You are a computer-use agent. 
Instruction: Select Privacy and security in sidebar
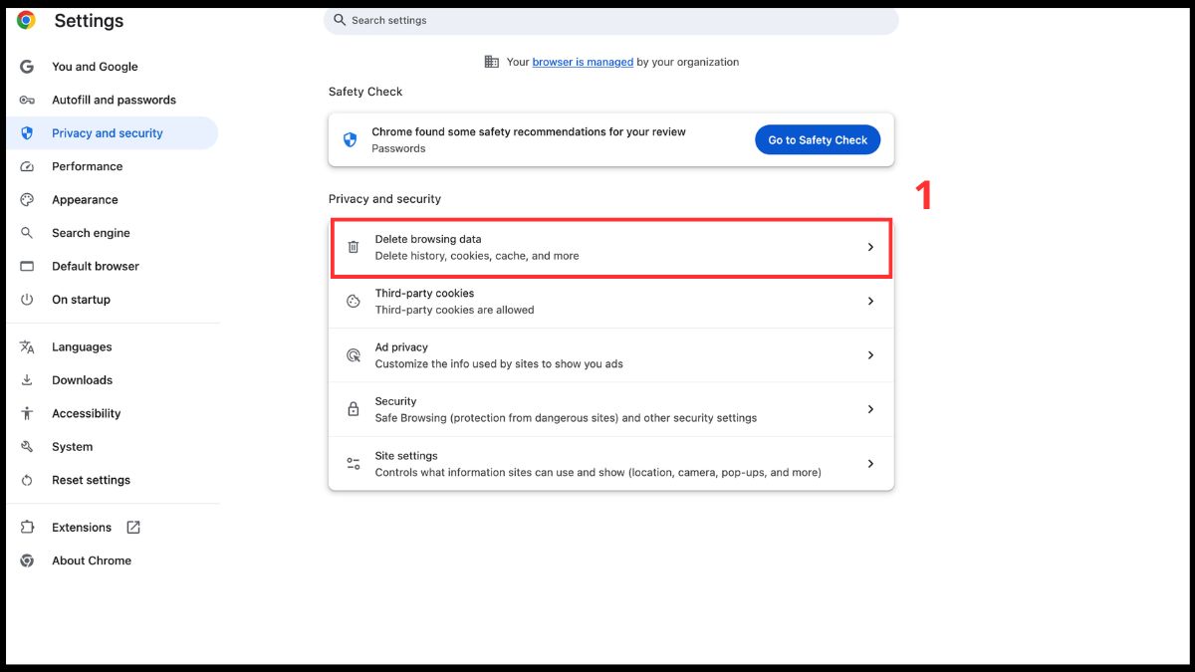112,133
